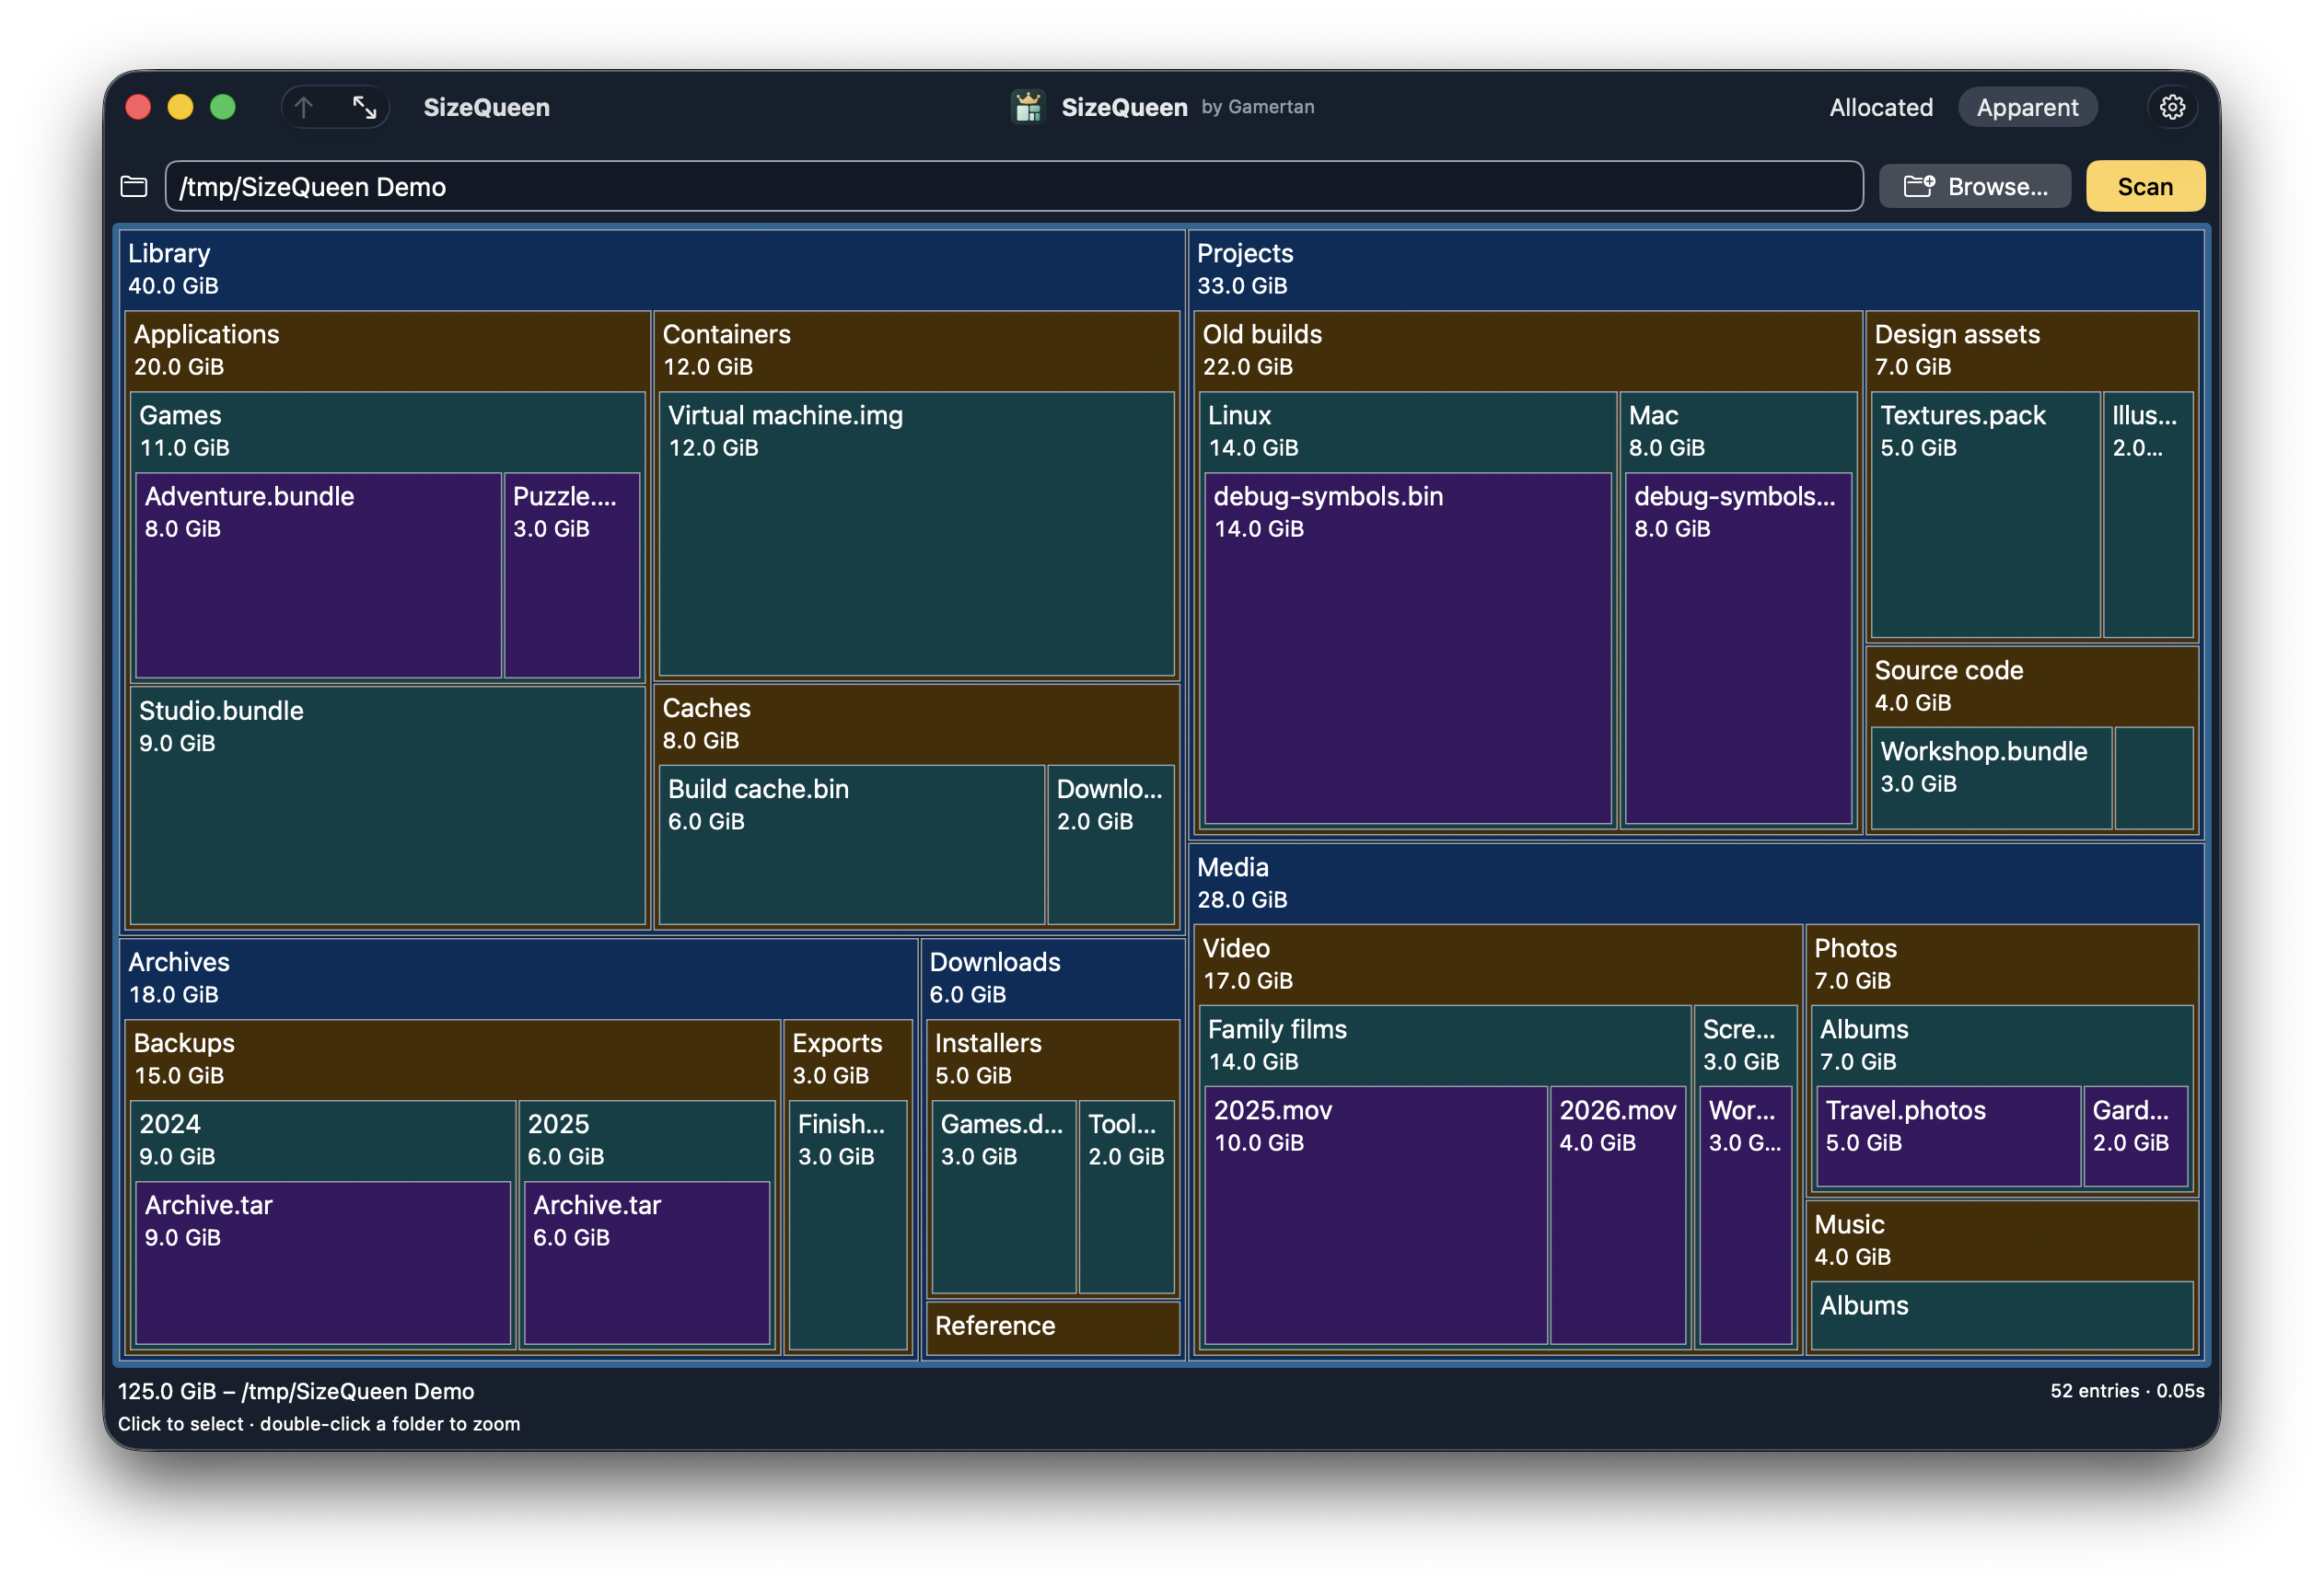Select the Media 28.0 GiB header
This screenshot has height=1587, width=2324.
pos(1697,884)
